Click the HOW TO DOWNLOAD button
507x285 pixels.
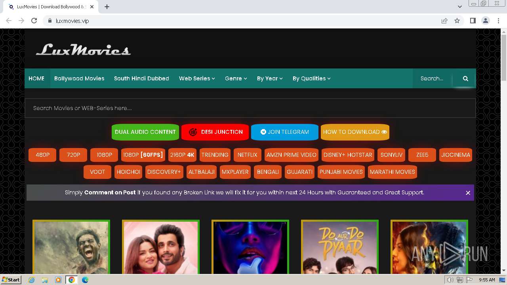pos(355,132)
